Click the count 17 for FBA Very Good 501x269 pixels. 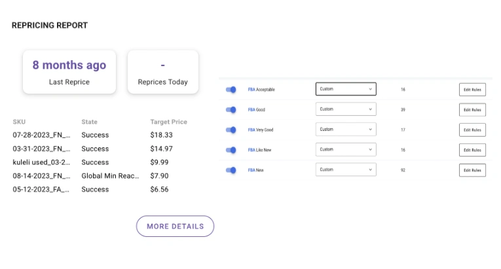click(x=403, y=130)
